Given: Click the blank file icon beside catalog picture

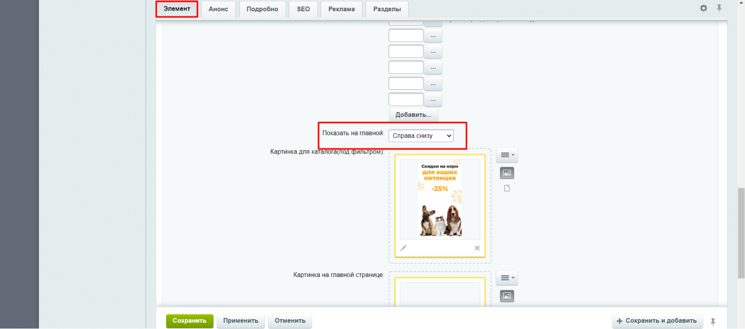Looking at the screenshot, I should 507,189.
